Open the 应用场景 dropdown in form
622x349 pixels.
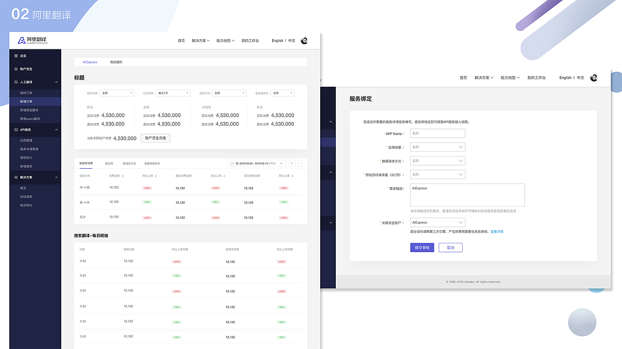[x=437, y=147]
